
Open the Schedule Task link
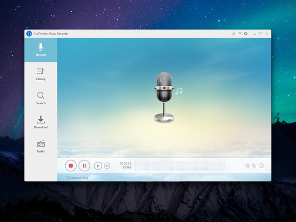coord(77,178)
